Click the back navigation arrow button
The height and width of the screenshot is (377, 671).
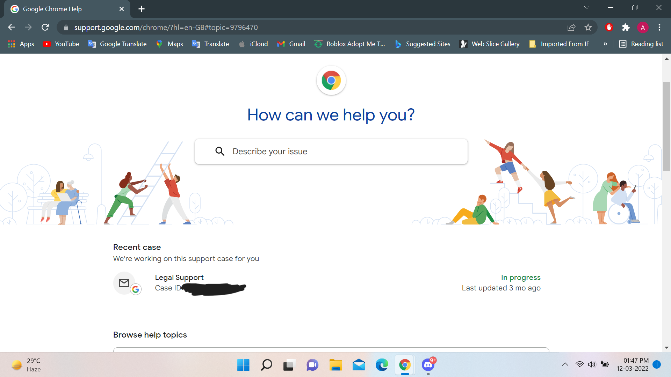11,27
